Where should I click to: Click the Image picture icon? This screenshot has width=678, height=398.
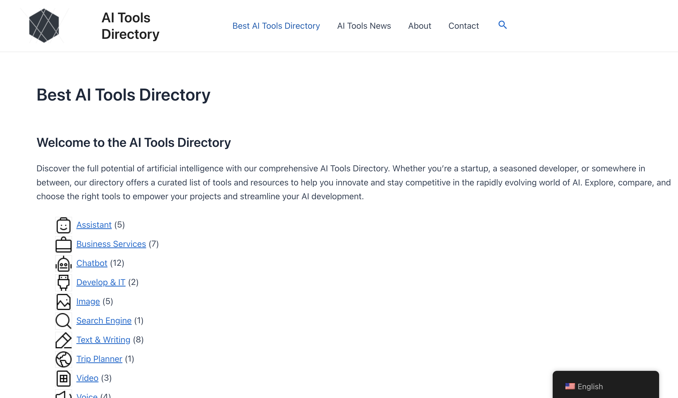click(64, 302)
